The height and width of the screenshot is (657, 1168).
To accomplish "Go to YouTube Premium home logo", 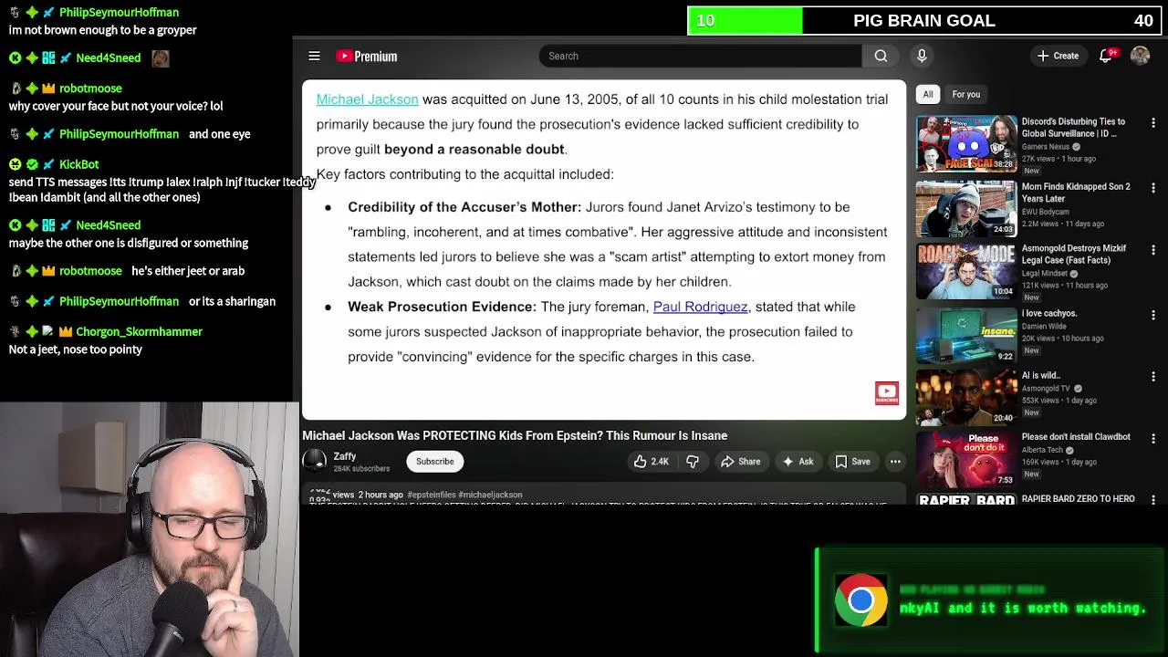I will pyautogui.click(x=367, y=56).
